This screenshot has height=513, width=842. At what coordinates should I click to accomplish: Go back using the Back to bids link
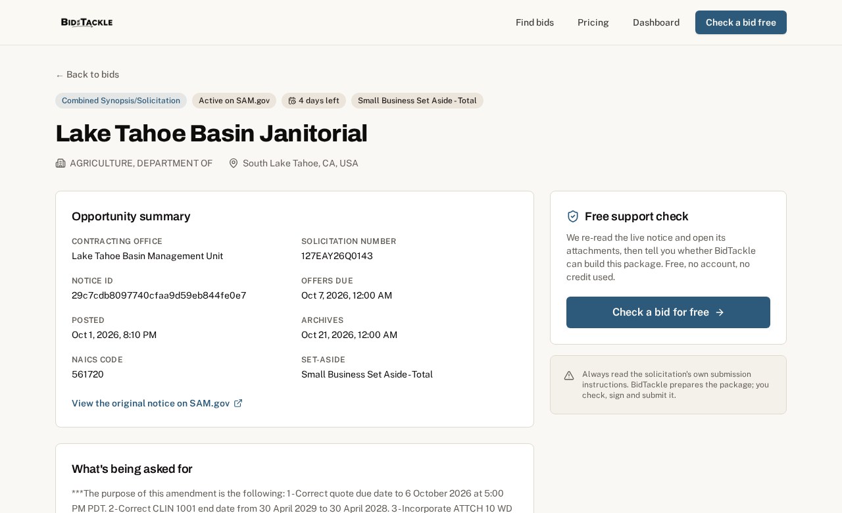click(87, 74)
